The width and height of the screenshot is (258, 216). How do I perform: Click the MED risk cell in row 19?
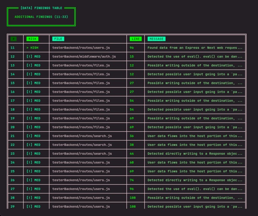coord(34,118)
